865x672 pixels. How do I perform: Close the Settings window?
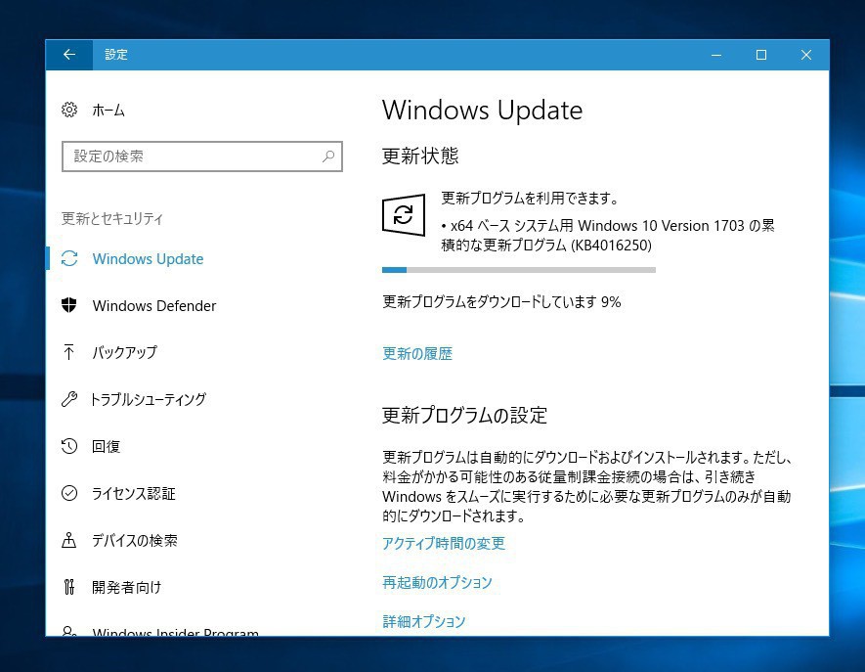pos(806,55)
